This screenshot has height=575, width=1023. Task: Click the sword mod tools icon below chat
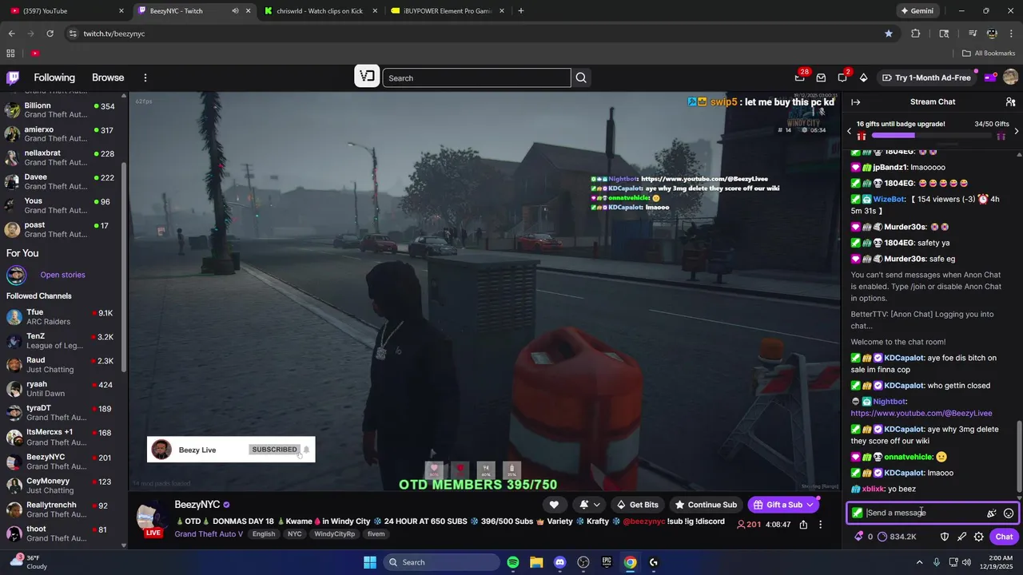(x=961, y=537)
